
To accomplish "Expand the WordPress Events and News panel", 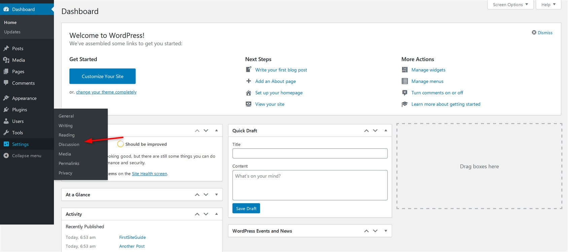I will [x=386, y=231].
